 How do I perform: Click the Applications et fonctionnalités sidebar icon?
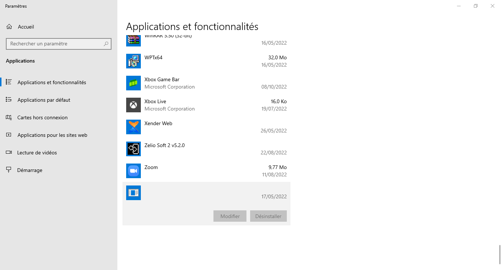click(x=9, y=82)
